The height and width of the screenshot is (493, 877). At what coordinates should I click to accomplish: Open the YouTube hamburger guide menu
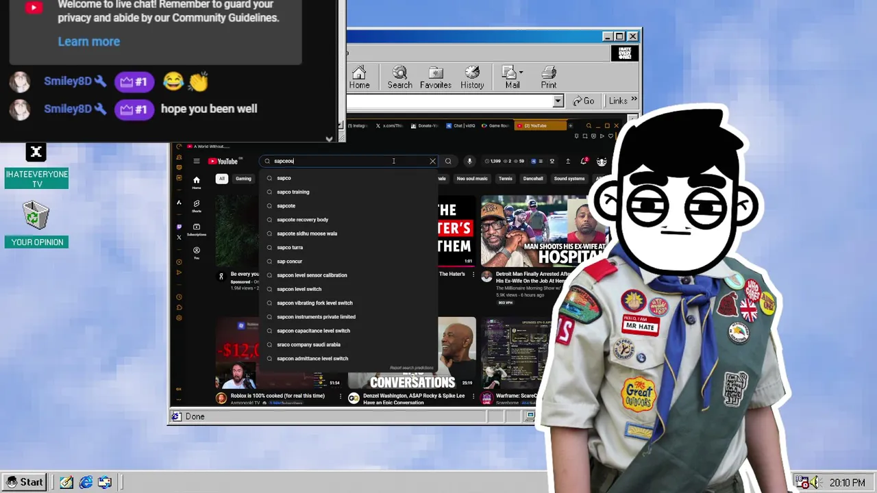coord(196,162)
